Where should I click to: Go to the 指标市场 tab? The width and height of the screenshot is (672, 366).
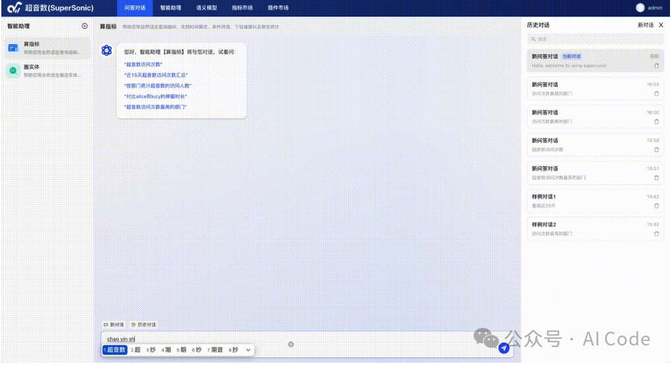pos(242,8)
